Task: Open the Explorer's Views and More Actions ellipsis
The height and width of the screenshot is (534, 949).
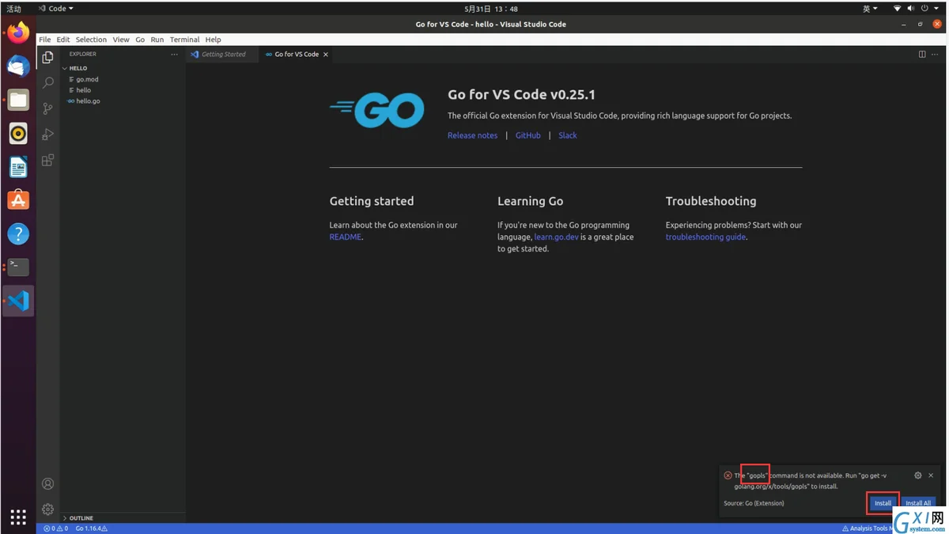Action: [x=174, y=55]
